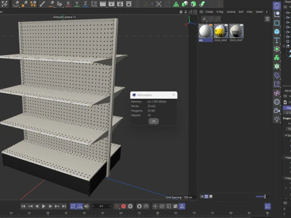Open the edit render settings icon

(x=120, y=4)
